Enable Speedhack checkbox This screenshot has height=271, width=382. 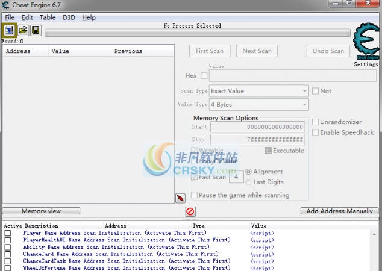[315, 132]
